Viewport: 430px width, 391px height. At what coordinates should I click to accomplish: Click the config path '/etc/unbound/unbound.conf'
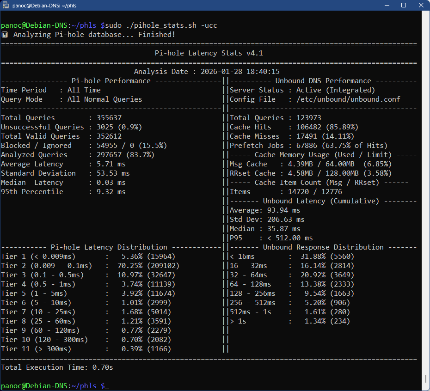pos(348,99)
